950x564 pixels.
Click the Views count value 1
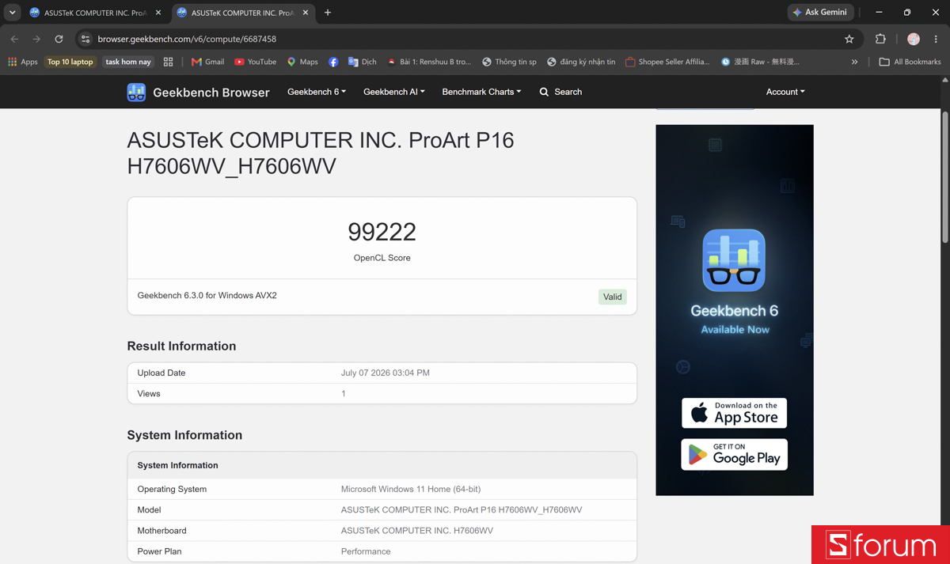[344, 393]
